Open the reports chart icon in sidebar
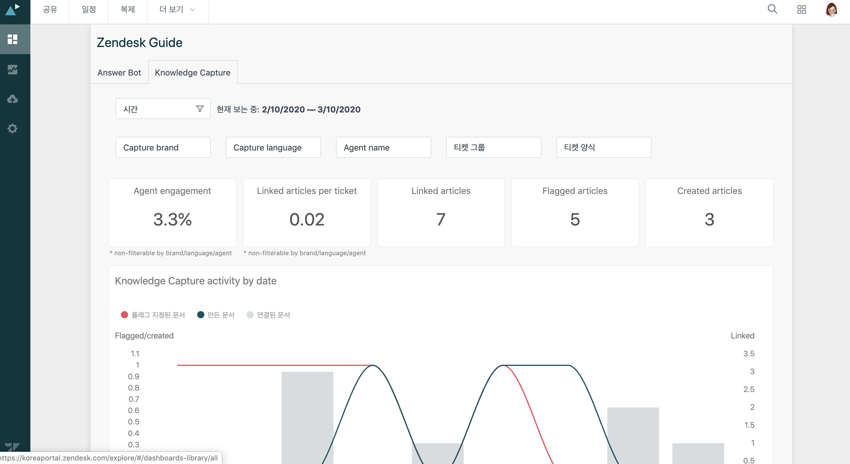The width and height of the screenshot is (850, 464). coord(13,69)
